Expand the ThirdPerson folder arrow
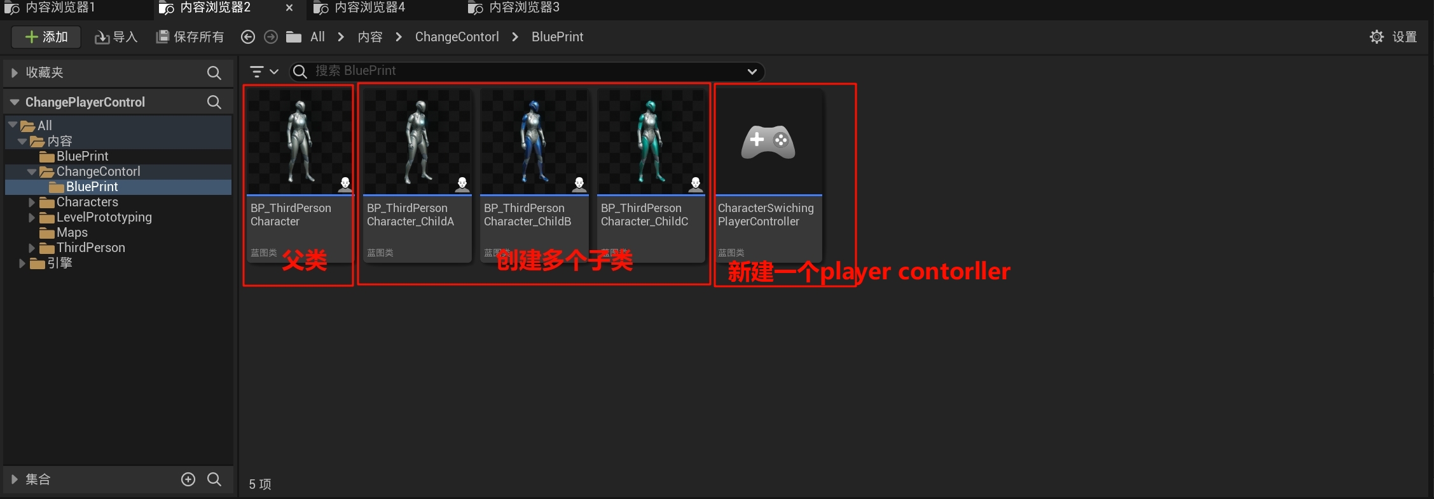 32,248
